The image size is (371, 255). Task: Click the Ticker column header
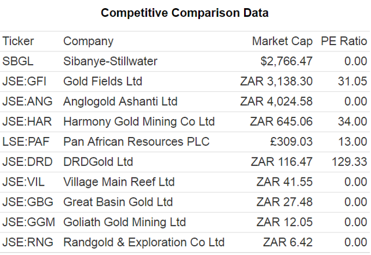18,41
